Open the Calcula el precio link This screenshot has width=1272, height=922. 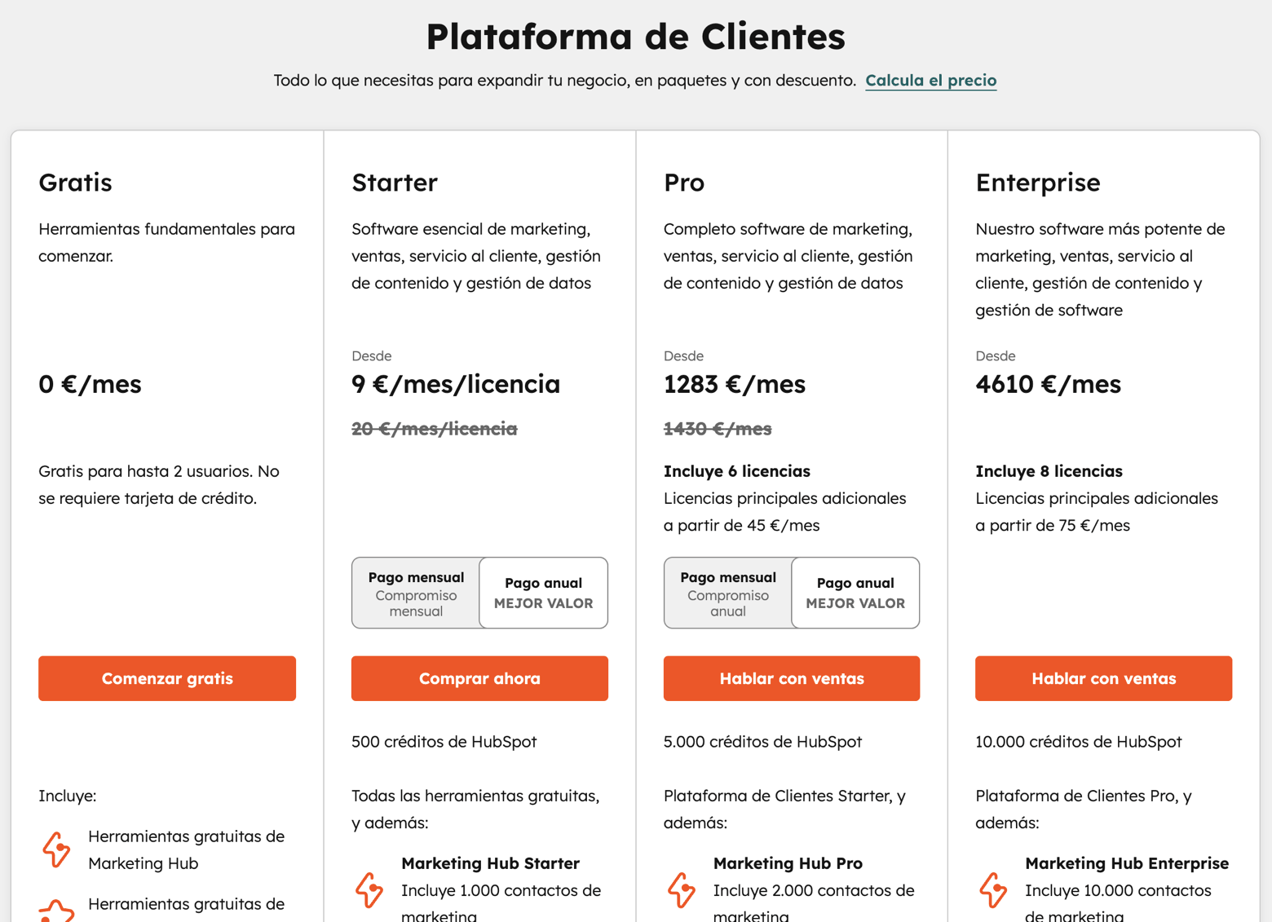tap(930, 80)
